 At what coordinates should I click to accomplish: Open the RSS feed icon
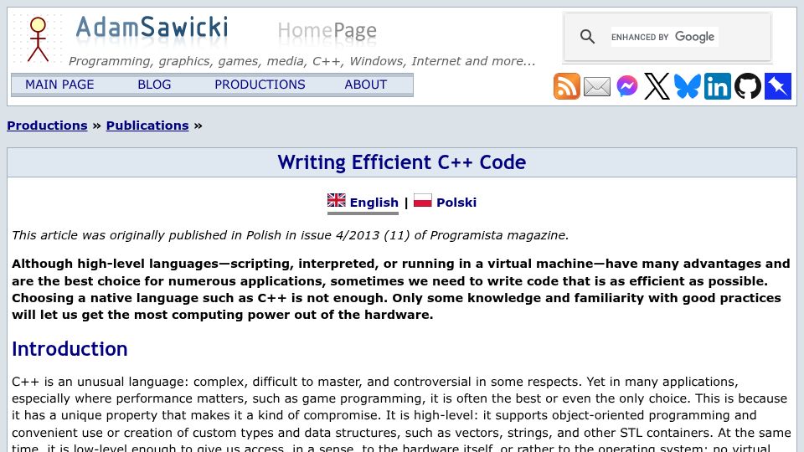point(567,86)
